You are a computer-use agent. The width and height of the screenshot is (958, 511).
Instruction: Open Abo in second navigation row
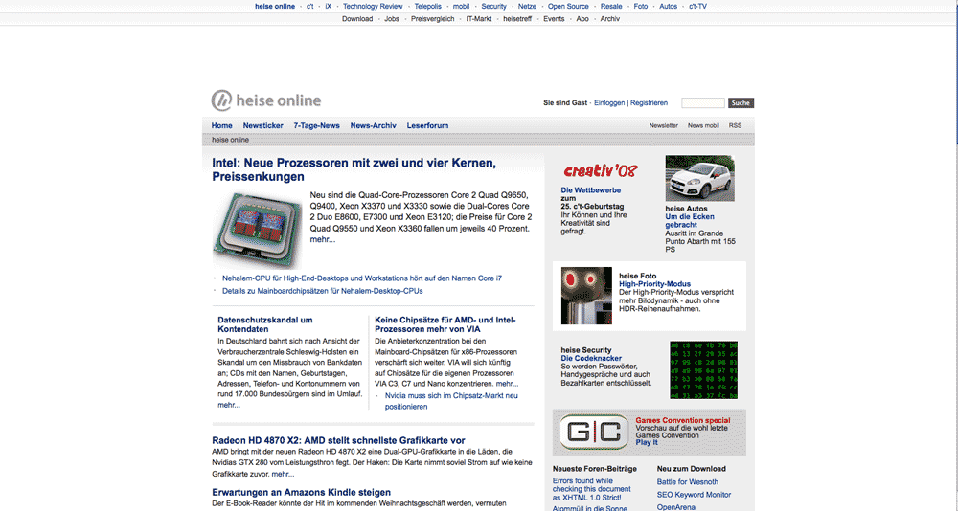click(x=582, y=19)
